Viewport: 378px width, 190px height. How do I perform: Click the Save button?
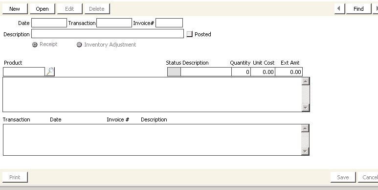pyautogui.click(x=343, y=177)
